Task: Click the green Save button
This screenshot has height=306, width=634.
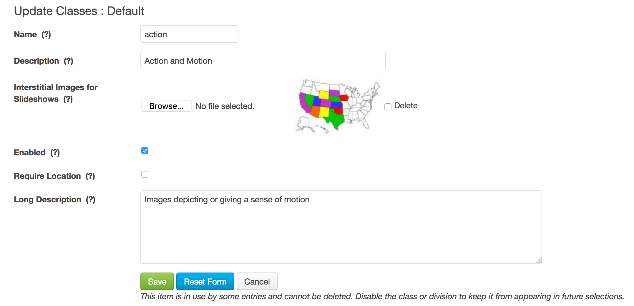Action: pyautogui.click(x=157, y=282)
